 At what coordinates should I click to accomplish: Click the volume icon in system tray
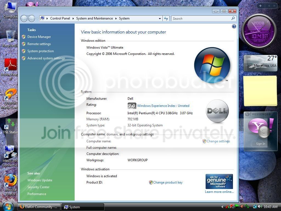[x=260, y=207]
